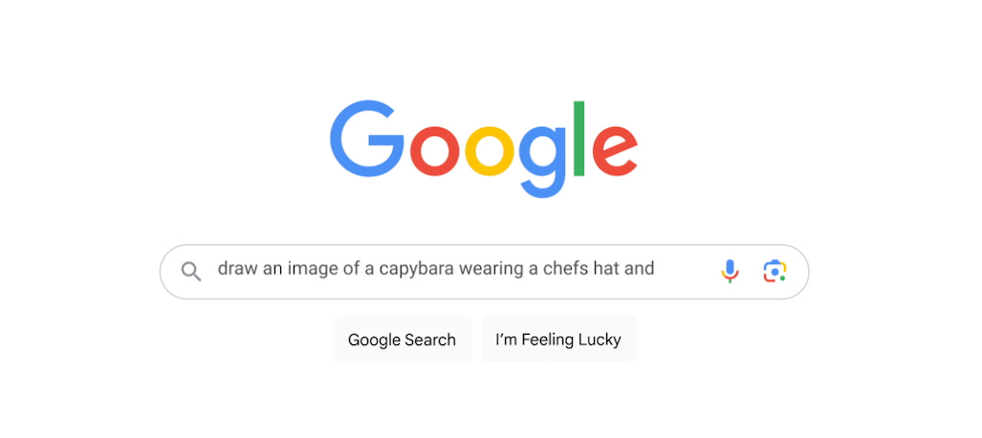The image size is (982, 438).
Task: Click the I'm Feeling Lucky button
Action: tap(558, 339)
